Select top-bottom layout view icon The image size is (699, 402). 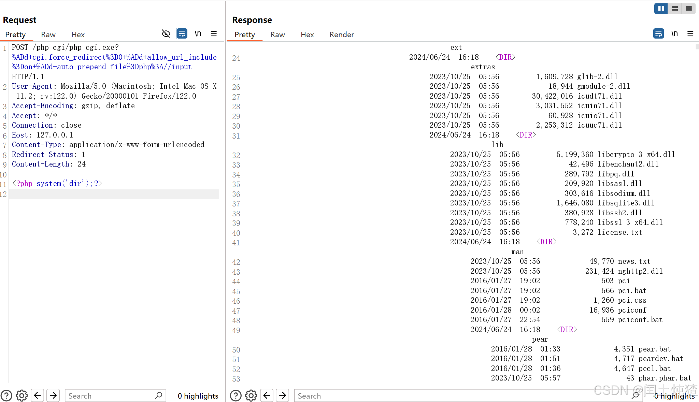tap(675, 9)
